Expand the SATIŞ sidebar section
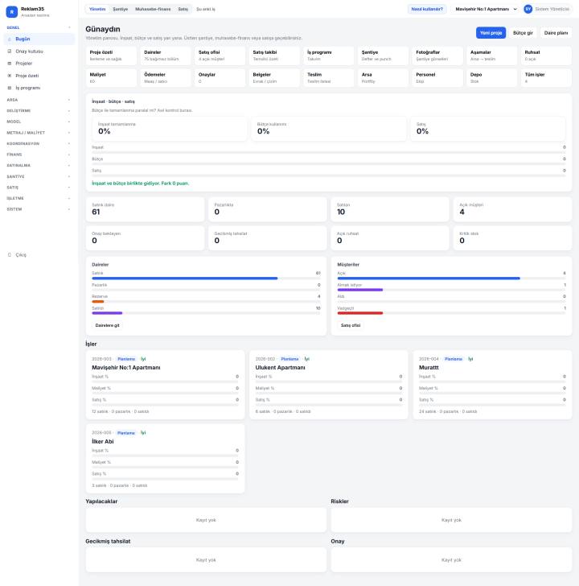 coord(39,188)
